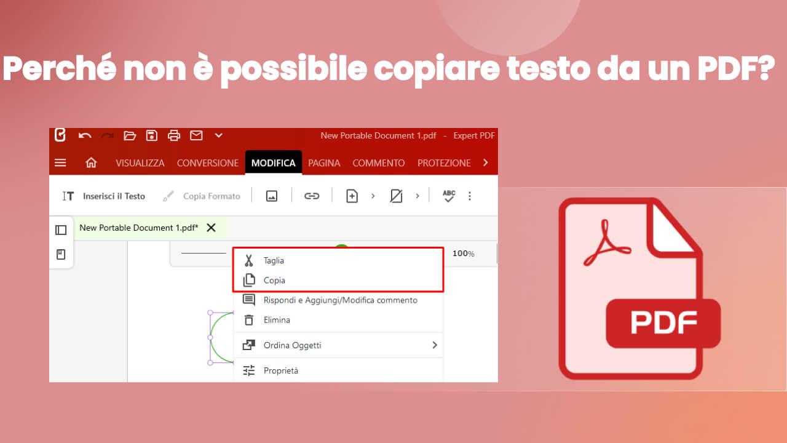Open the COMMENTO tab
Viewport: 787px width, 443px height.
click(379, 163)
